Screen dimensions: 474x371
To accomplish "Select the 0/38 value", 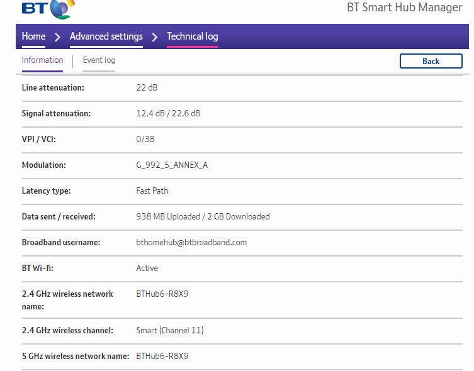I will (x=145, y=139).
